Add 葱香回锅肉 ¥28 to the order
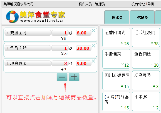 coord(116,37)
